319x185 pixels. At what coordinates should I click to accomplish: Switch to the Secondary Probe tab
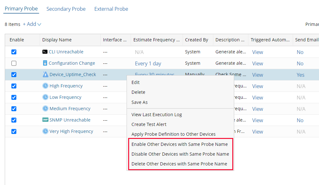66,9
